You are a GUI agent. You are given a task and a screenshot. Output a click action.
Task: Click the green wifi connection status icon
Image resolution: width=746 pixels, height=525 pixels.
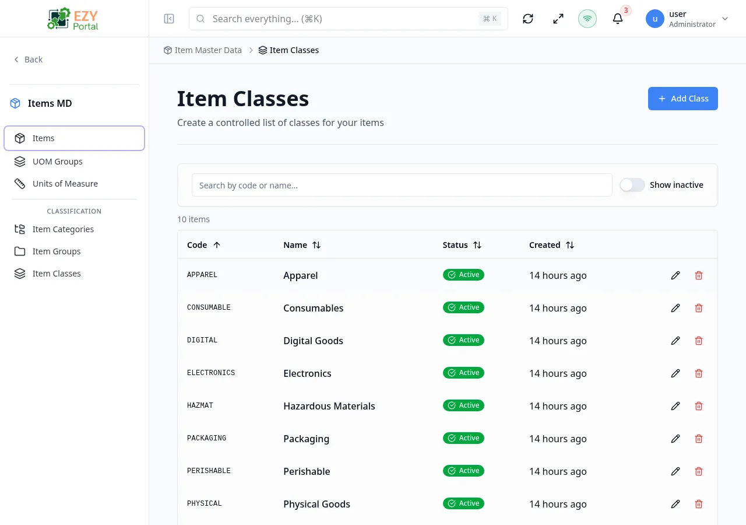pos(587,19)
